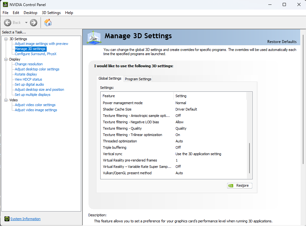Click the Feature column header

(x=137, y=96)
